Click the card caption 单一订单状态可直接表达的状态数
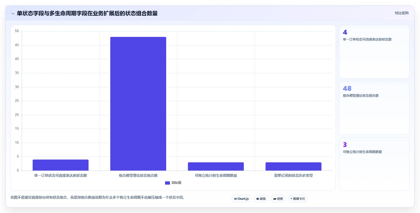Image resolution: width=420 pixels, height=213 pixels. pyautogui.click(x=367, y=39)
